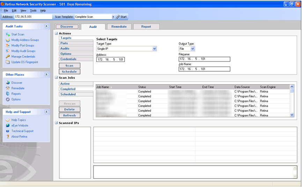Sort scan jobs by Status column
This screenshot has height=187, width=302.
coord(153,87)
